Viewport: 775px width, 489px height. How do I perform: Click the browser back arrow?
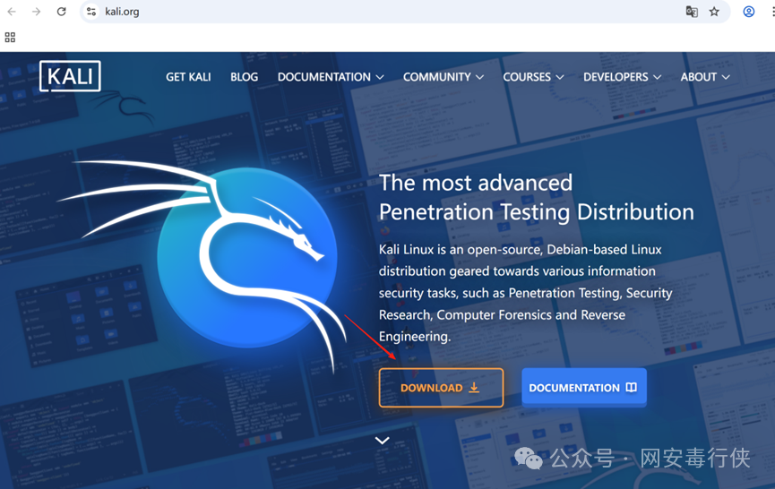pyautogui.click(x=12, y=12)
